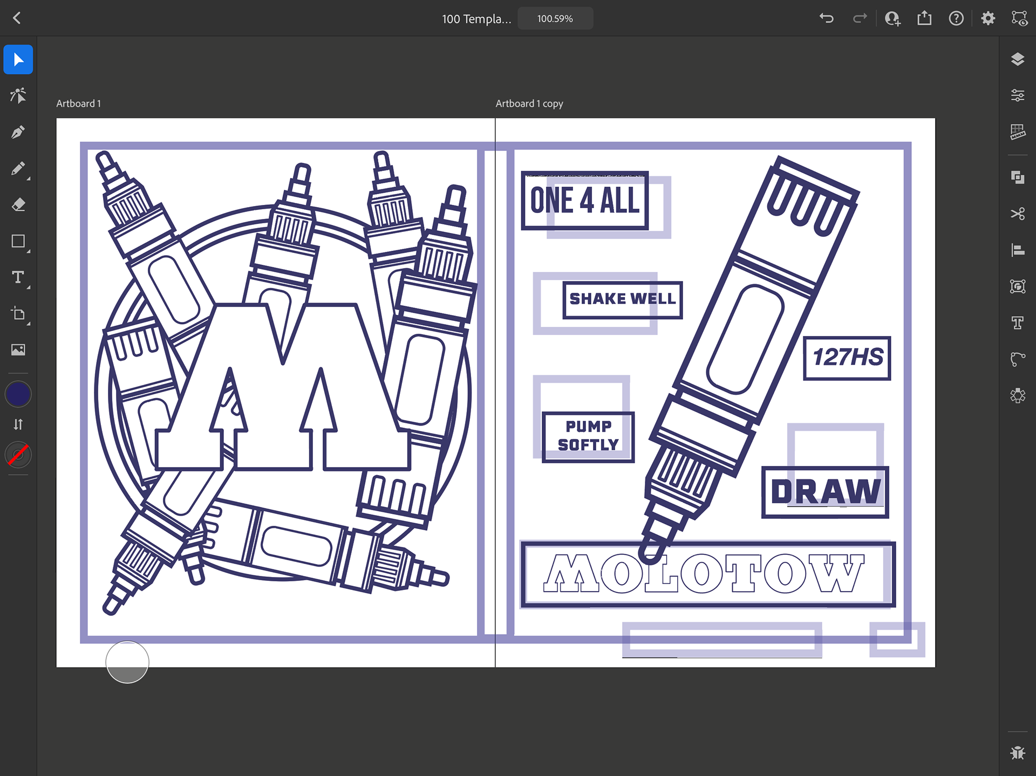Select the DRAW label artwork

(825, 492)
